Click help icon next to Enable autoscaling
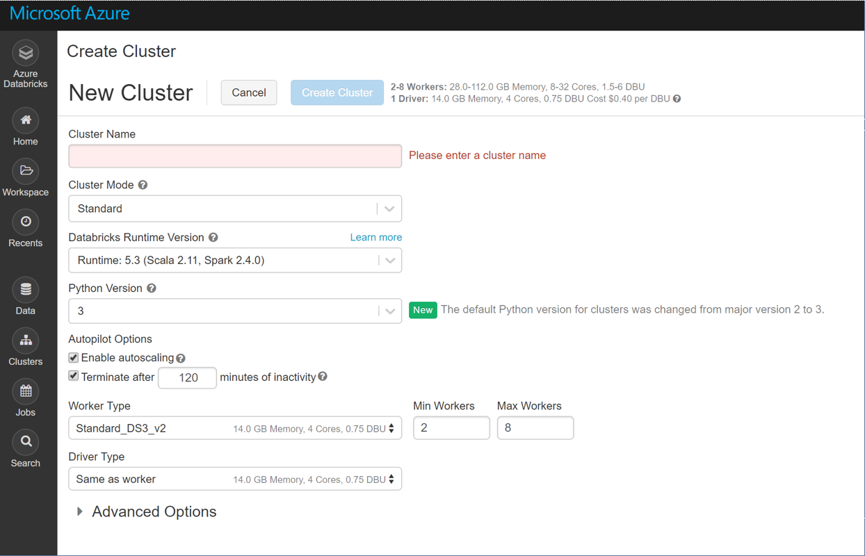The height and width of the screenshot is (556, 865). click(x=181, y=359)
